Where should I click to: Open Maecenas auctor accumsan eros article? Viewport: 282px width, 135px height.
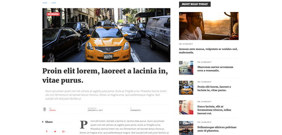[215, 69]
